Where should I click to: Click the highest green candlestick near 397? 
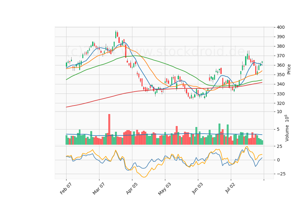point(116,35)
